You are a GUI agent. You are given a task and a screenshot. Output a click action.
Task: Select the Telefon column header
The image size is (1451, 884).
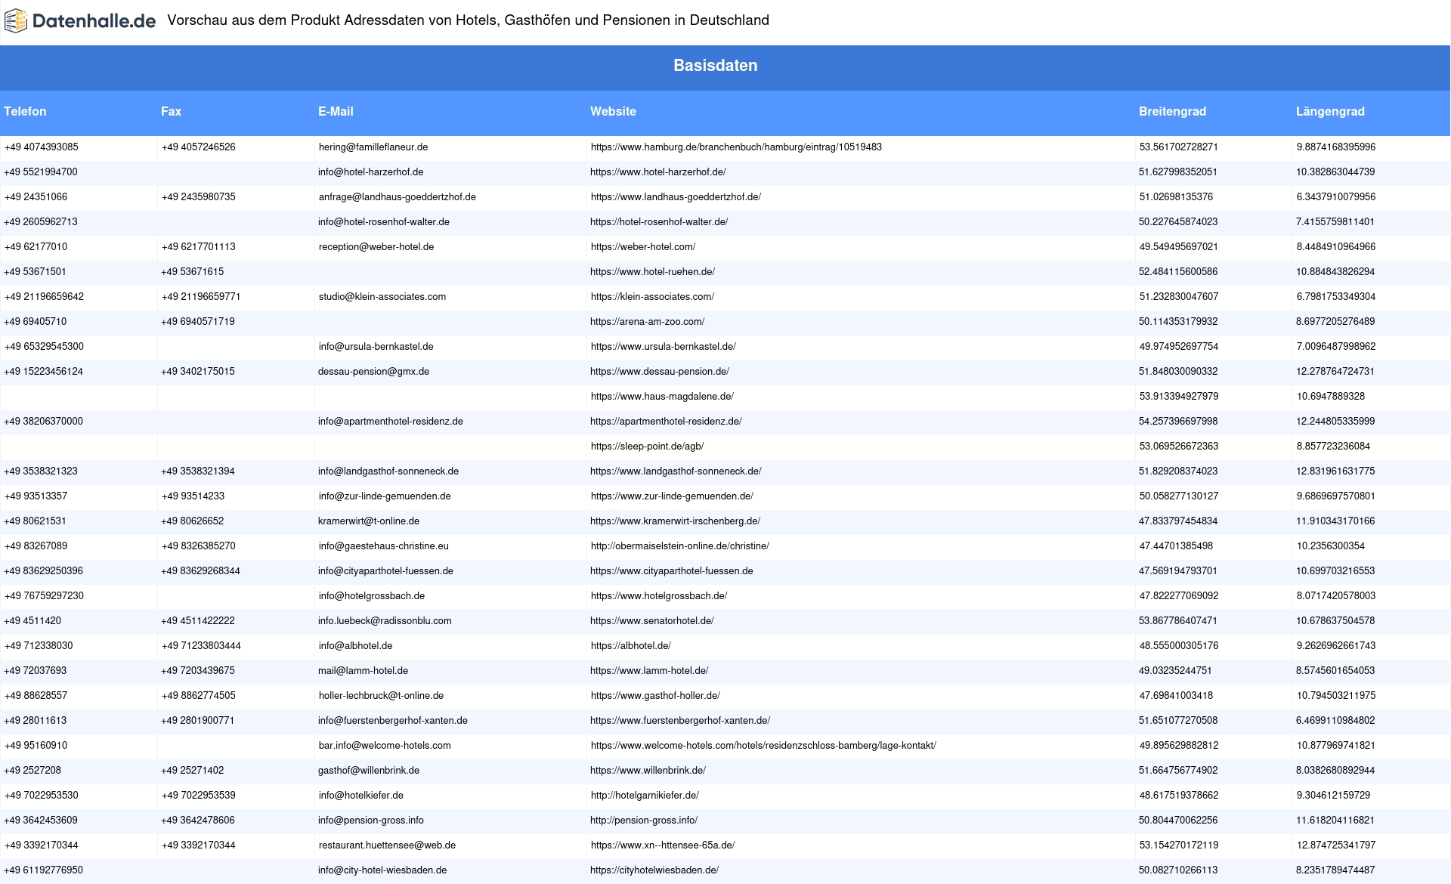tap(25, 111)
